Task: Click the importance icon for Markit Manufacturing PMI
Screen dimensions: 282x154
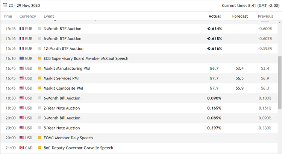Action: (x=40, y=69)
